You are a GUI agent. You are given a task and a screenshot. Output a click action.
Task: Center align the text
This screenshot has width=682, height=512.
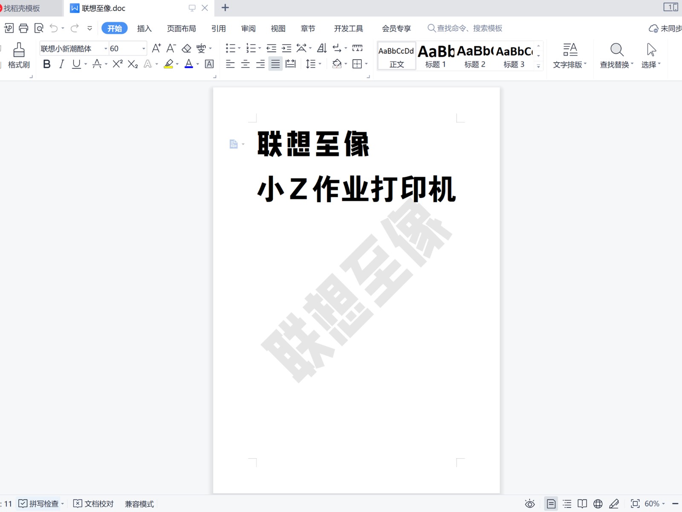point(246,64)
